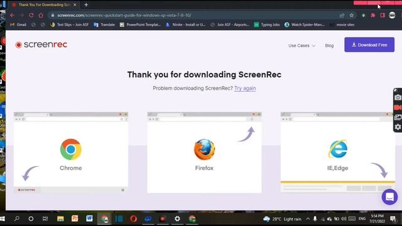Open the Windows Start menu

(x=3, y=219)
